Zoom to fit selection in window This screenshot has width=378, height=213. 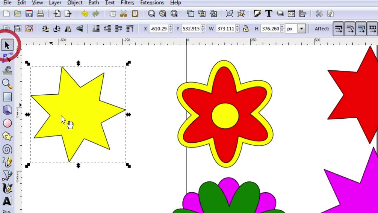point(151,14)
